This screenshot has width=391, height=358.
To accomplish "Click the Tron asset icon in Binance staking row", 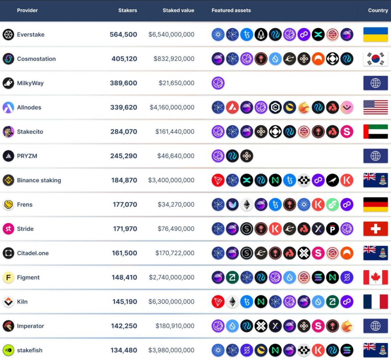I will (218, 180).
